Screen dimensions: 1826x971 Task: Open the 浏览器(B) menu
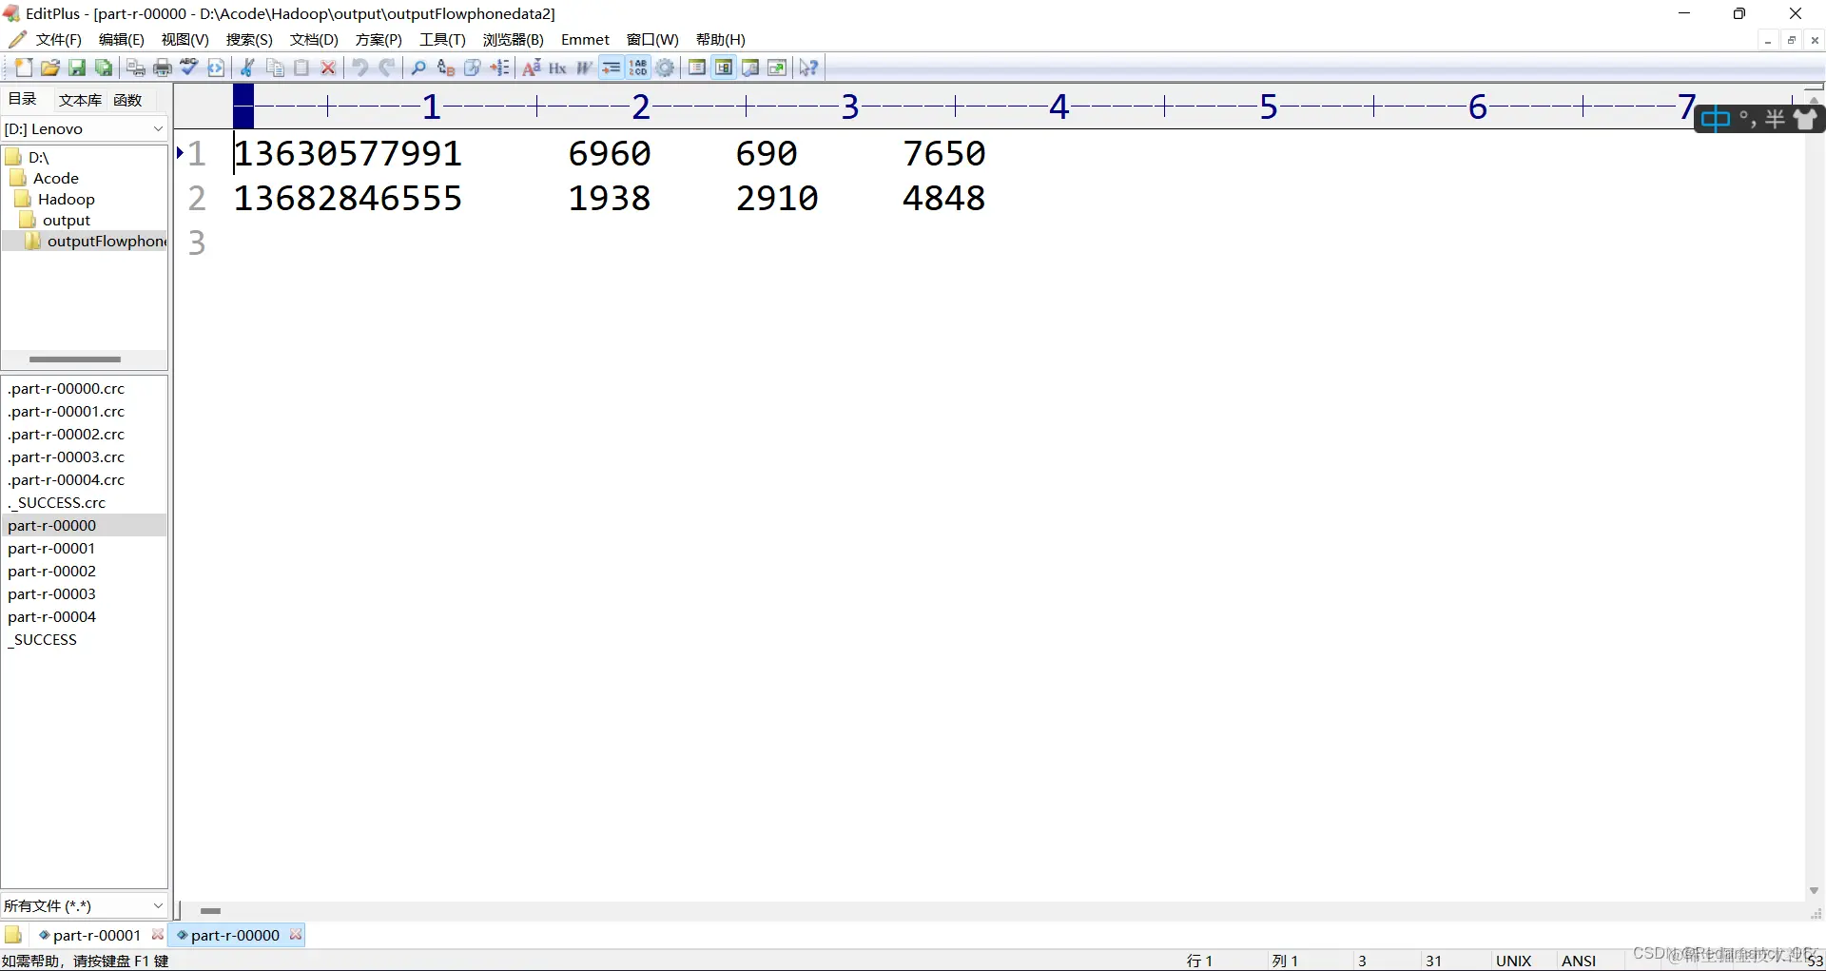pyautogui.click(x=514, y=39)
